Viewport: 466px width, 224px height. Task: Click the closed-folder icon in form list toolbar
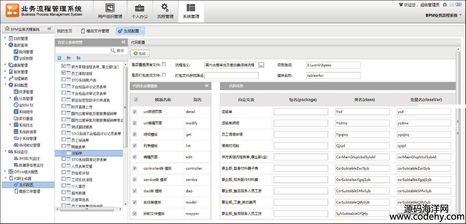(x=78, y=58)
